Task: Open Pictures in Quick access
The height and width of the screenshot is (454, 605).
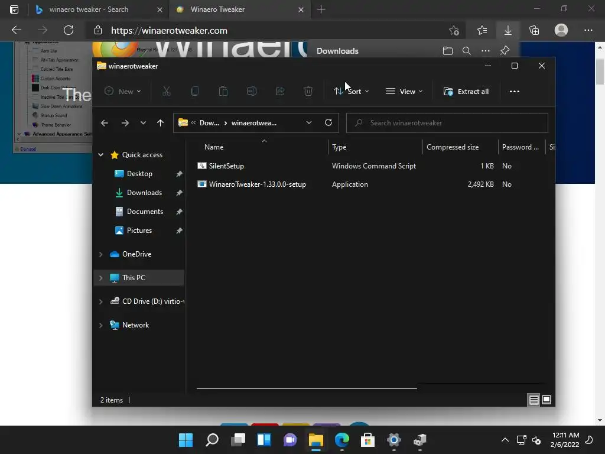Action: tap(139, 231)
